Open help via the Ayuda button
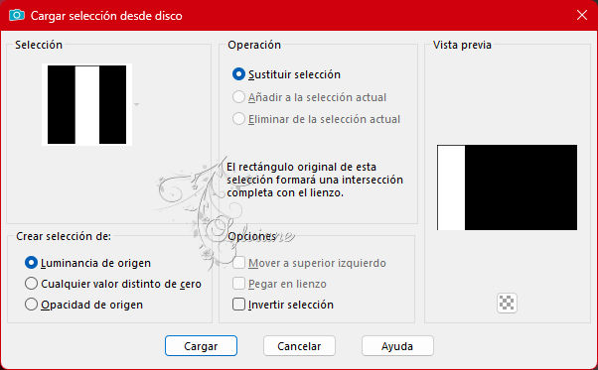Image resolution: width=598 pixels, height=370 pixels. pos(397,346)
